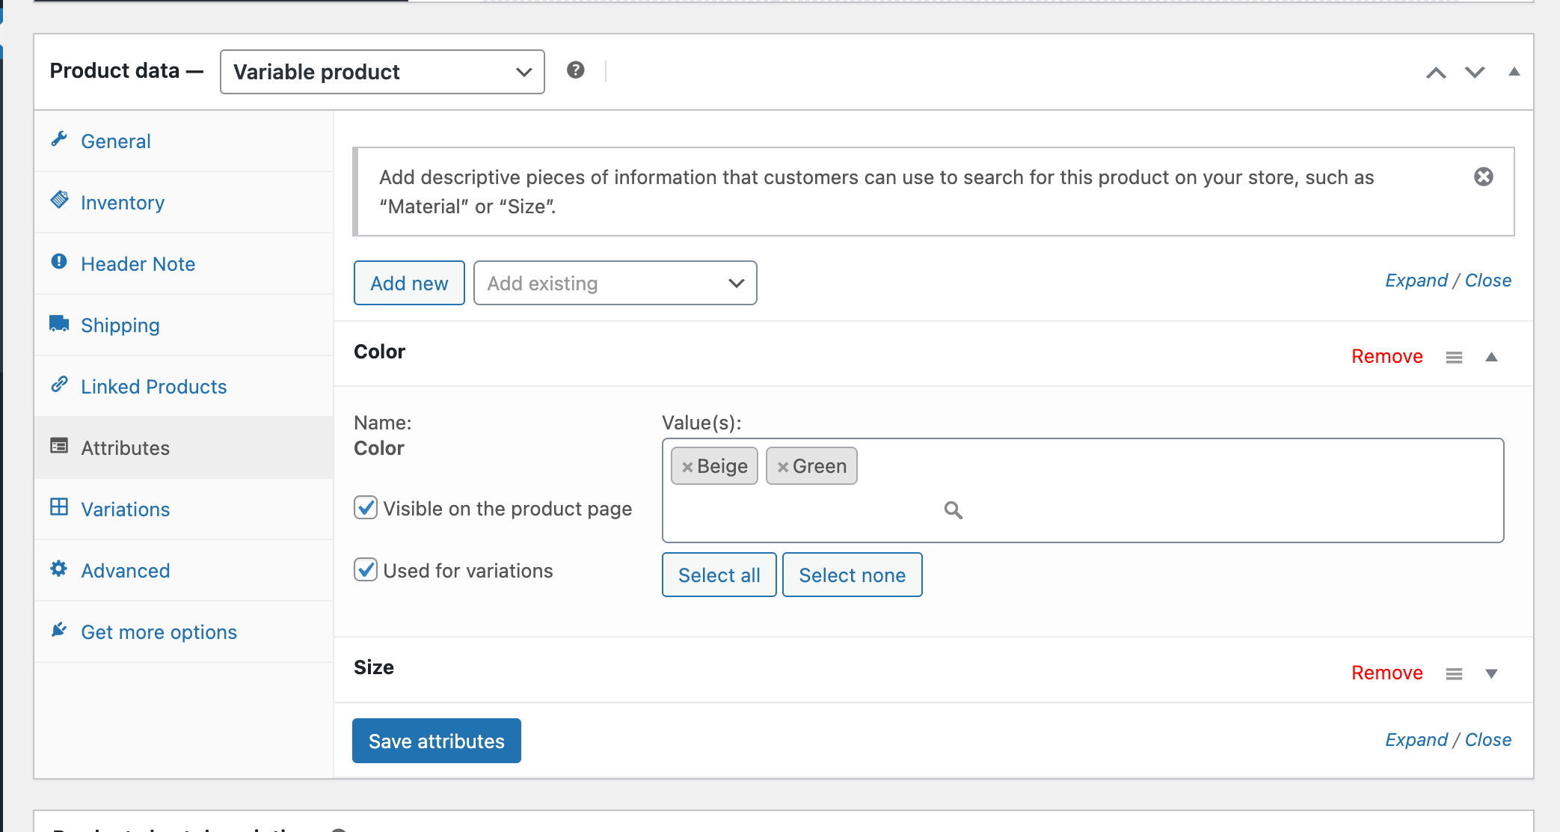Open the Add existing attribute dropdown
Image resolution: width=1560 pixels, height=832 pixels.
[x=615, y=284]
